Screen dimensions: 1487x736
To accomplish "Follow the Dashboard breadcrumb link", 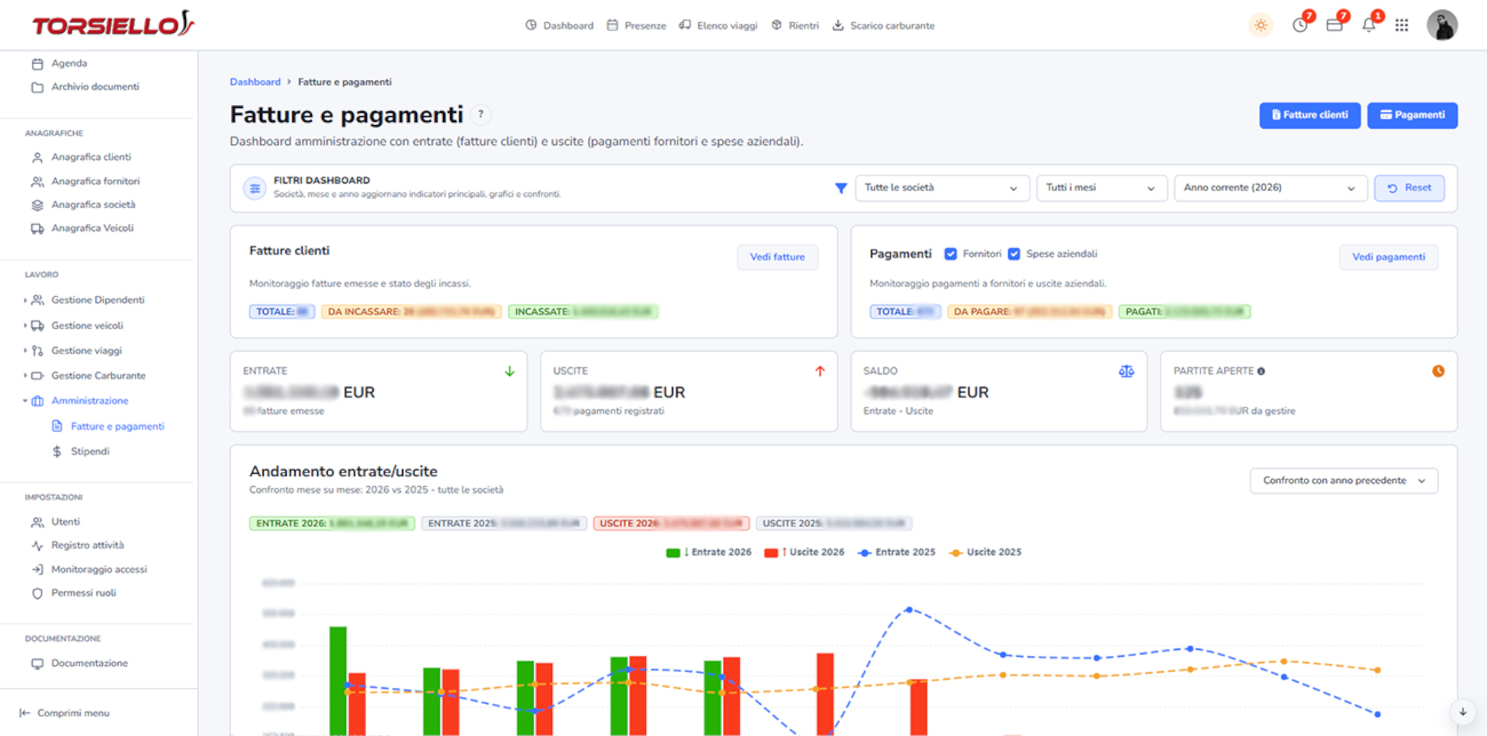I will [x=255, y=82].
